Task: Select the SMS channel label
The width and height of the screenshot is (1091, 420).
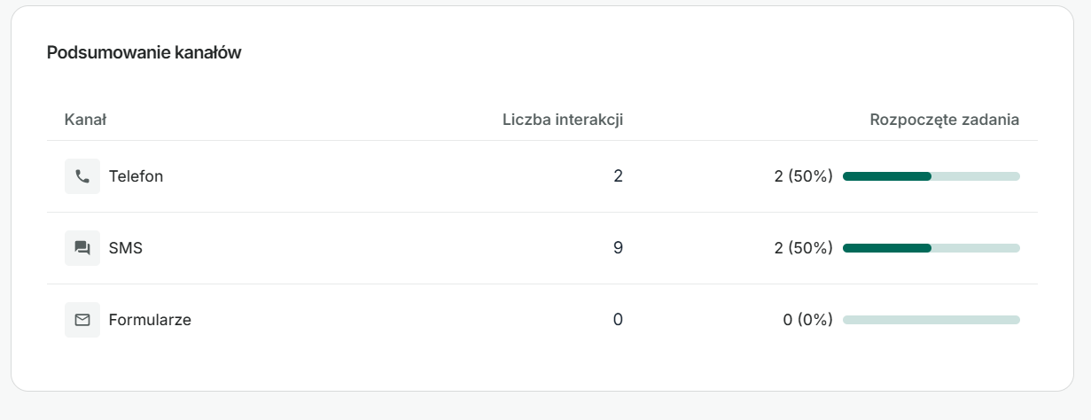Action: point(126,248)
